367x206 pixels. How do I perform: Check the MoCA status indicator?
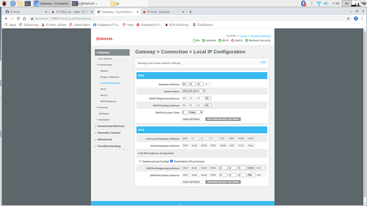click(x=237, y=40)
